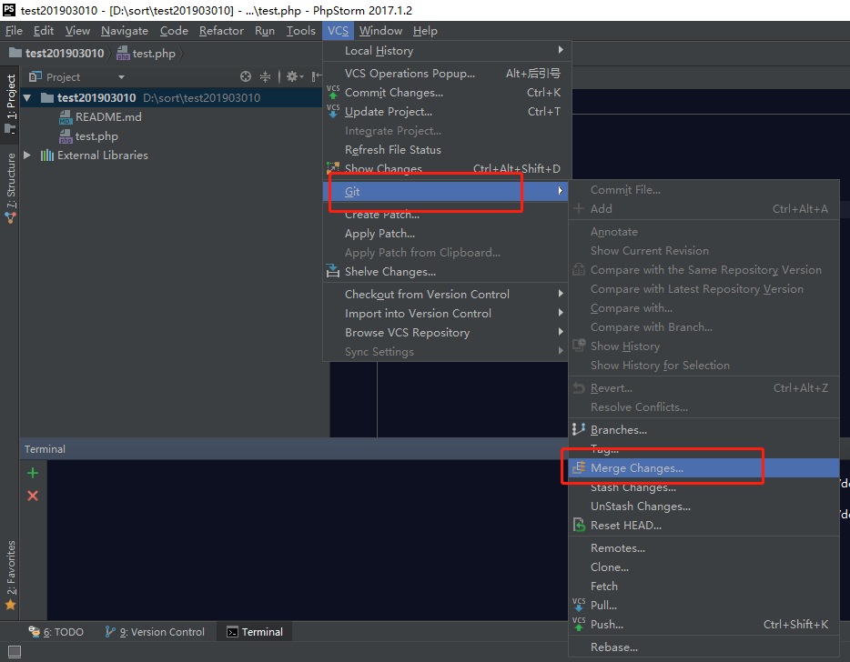Click the External Libraries icon

coord(47,155)
